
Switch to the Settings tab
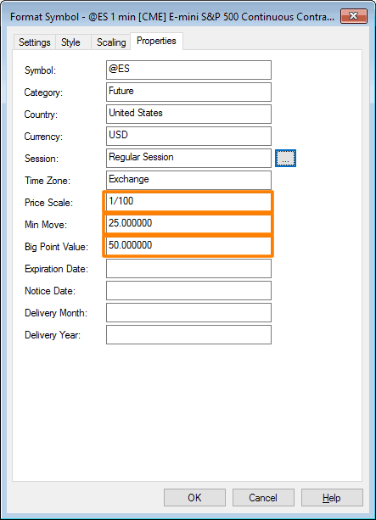[x=35, y=42]
